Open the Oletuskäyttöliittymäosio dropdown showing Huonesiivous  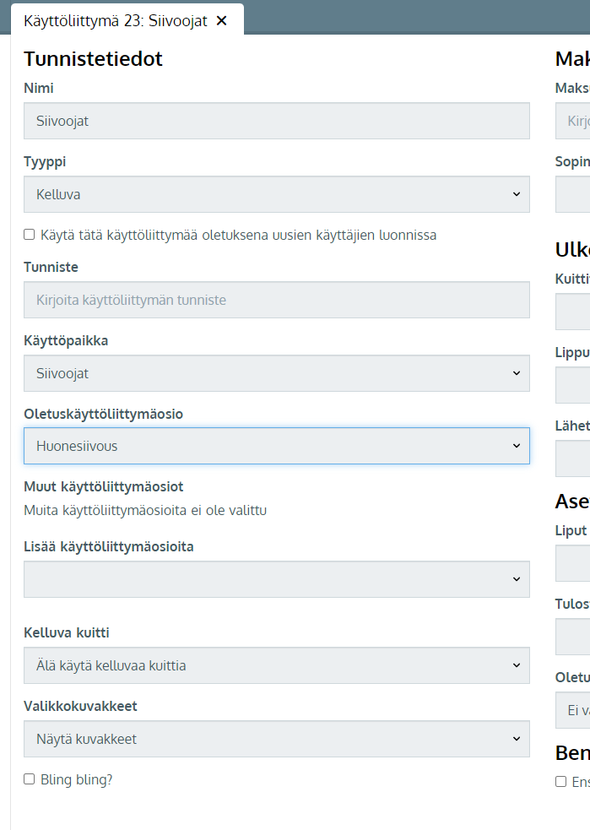[277, 446]
